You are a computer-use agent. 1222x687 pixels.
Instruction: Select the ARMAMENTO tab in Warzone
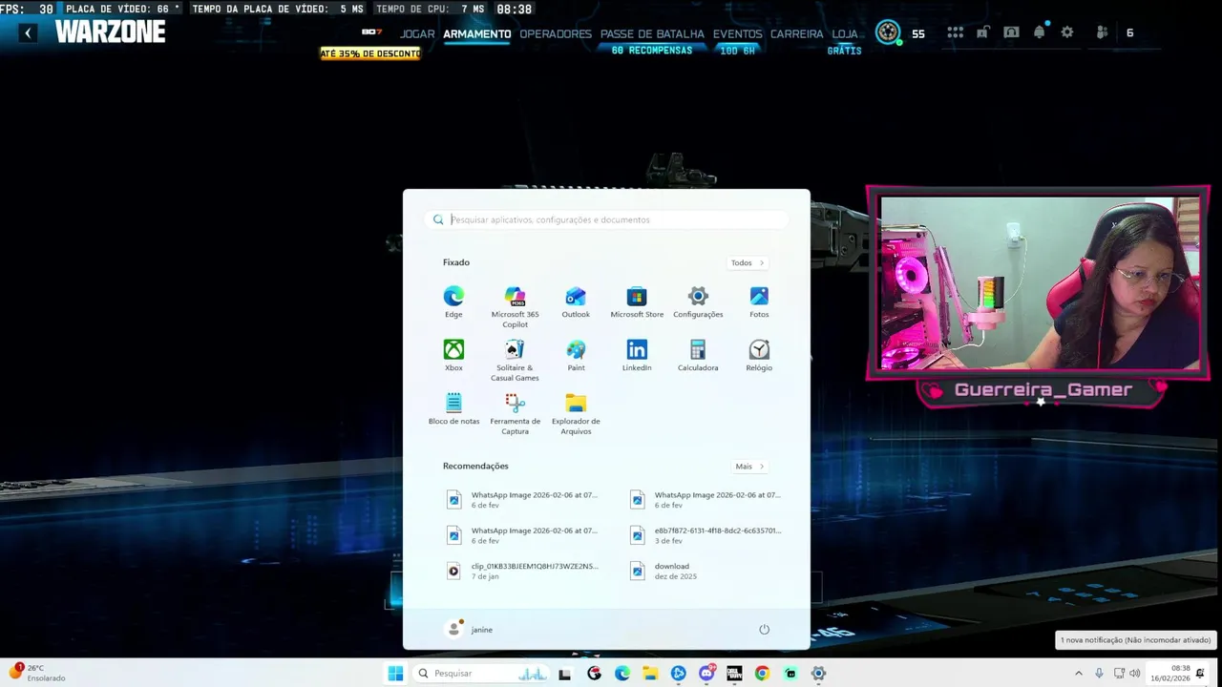click(x=477, y=33)
